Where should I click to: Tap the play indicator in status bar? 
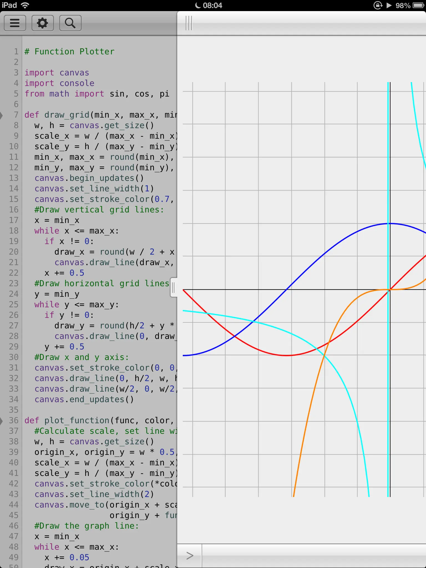389,5
